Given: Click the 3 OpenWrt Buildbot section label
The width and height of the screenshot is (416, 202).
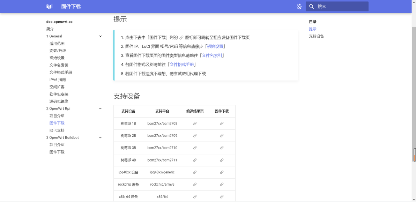Looking at the screenshot, I should tap(62, 137).
